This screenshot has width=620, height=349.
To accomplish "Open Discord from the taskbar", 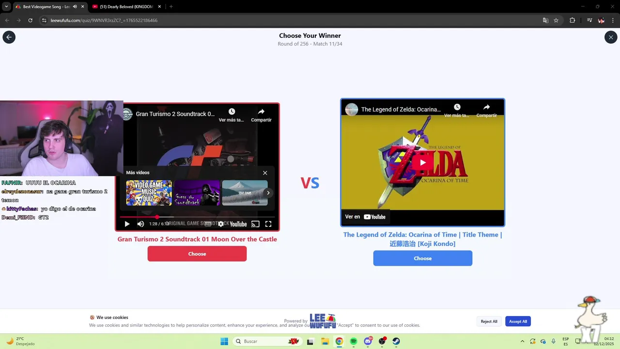I will click(368, 341).
